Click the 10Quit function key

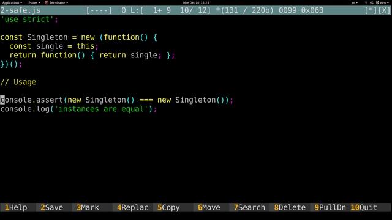point(364,208)
